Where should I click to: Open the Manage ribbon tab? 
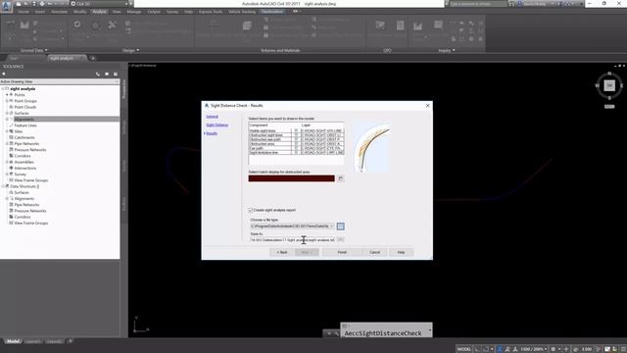[134, 12]
